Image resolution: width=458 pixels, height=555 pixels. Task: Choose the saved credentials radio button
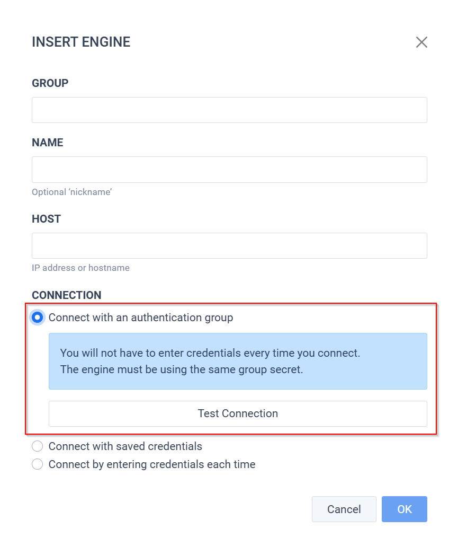38,446
